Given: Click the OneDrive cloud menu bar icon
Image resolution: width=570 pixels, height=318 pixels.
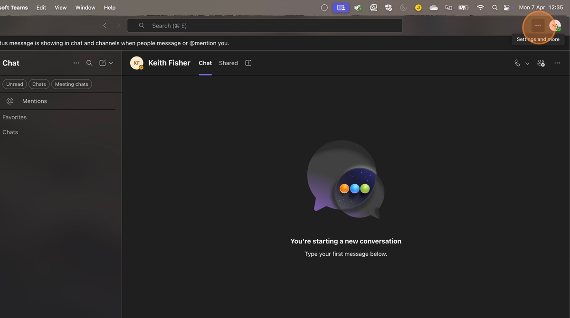Looking at the screenshot, I should pos(434,8).
